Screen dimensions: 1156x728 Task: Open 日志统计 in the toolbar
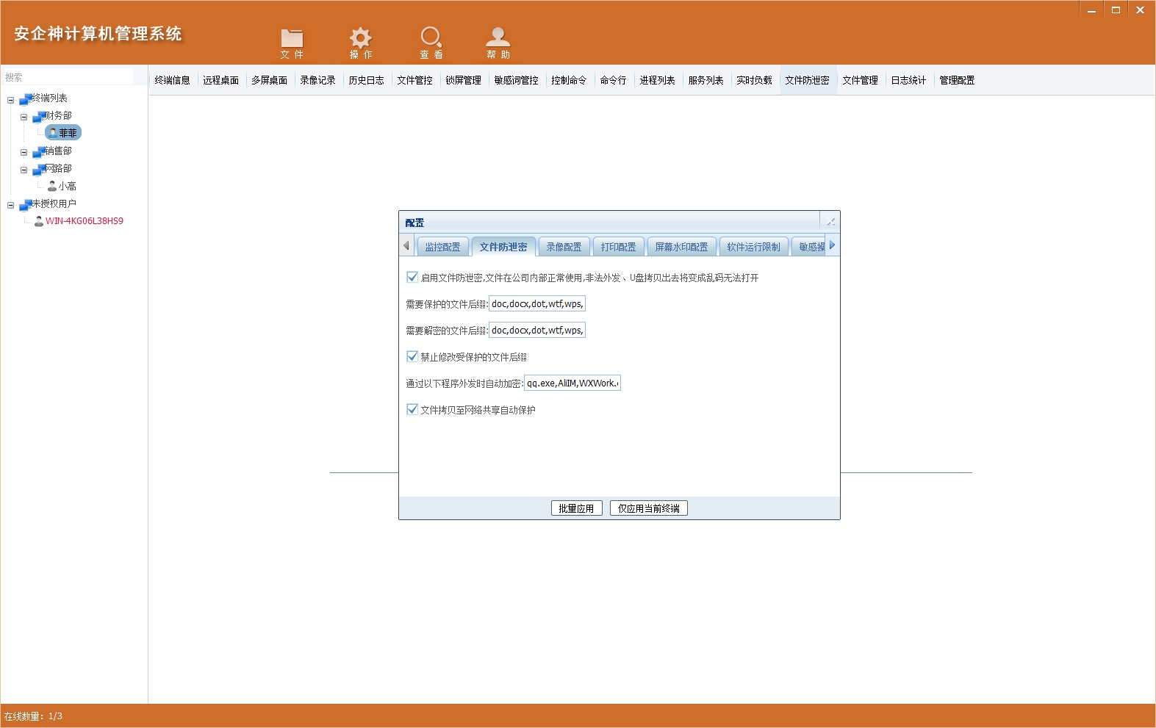[x=909, y=80]
